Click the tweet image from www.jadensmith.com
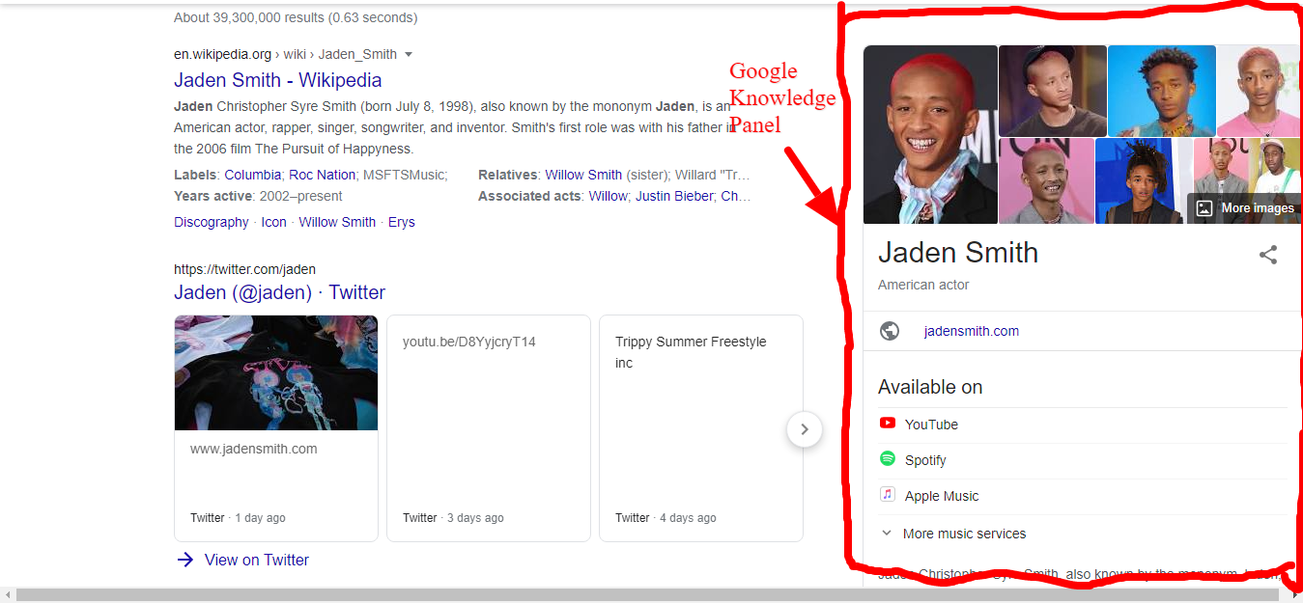This screenshot has height=603, width=1303. [x=275, y=372]
